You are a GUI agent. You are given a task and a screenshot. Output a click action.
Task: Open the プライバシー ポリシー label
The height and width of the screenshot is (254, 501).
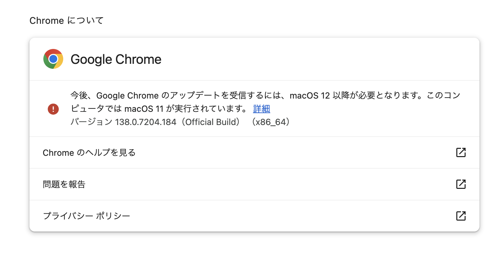86,216
